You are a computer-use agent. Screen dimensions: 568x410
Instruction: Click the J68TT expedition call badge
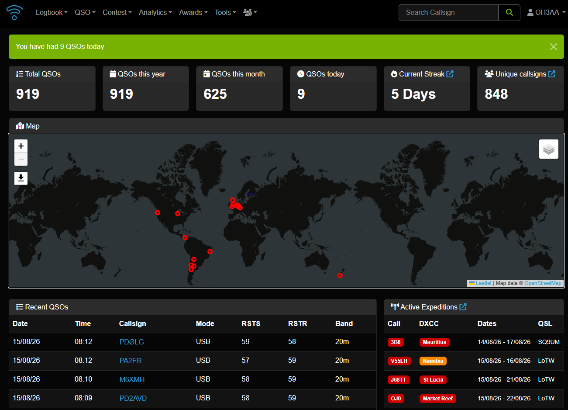(398, 380)
